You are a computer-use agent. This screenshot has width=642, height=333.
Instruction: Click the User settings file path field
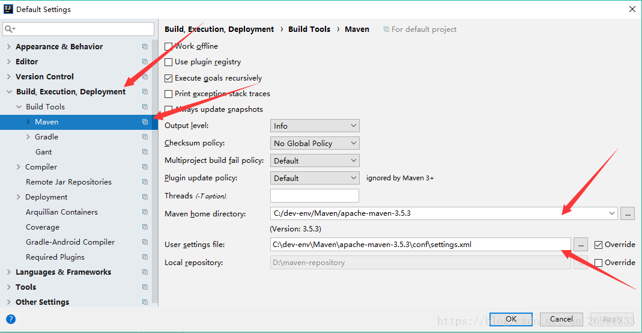coord(420,245)
